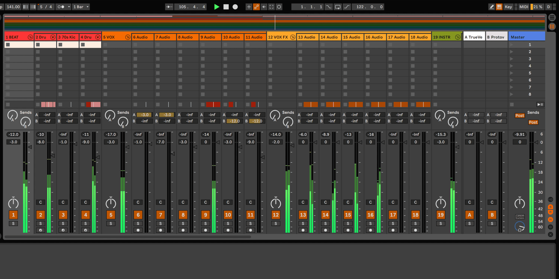Viewport: 559px width, 279px height.
Task: Toggle the track Delay (D) section button
Action: (551, 227)
